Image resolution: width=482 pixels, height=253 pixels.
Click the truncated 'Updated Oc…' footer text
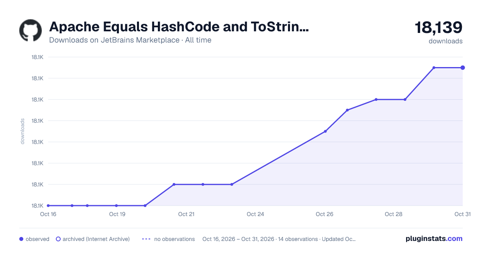click(x=339, y=239)
